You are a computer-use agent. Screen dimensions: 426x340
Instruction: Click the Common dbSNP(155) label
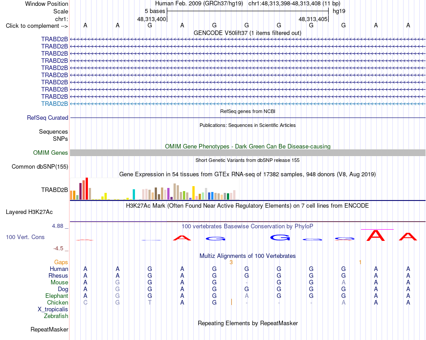[x=39, y=166]
